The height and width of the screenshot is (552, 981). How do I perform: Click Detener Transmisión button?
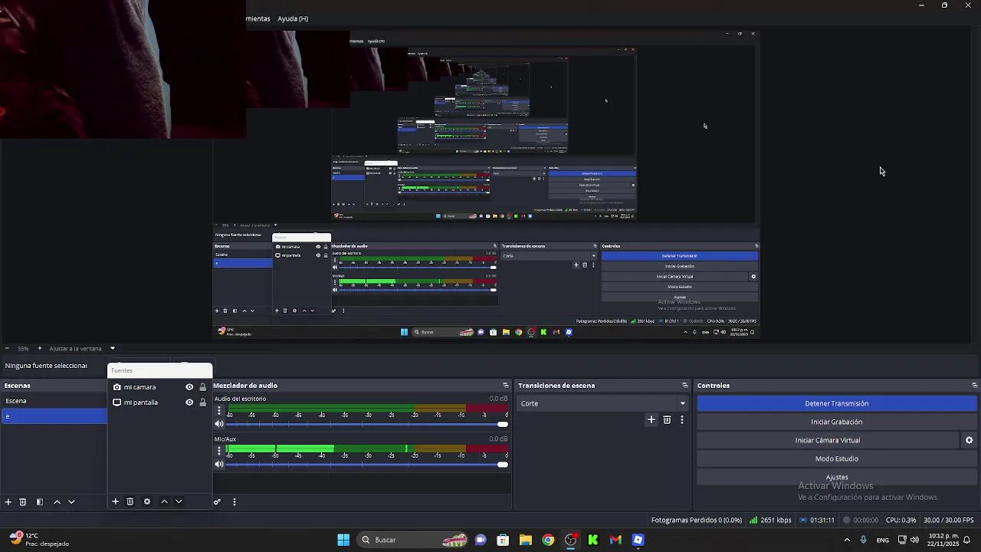836,403
